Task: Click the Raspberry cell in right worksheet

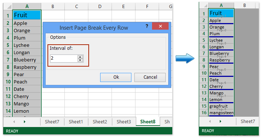Action: [221, 60]
